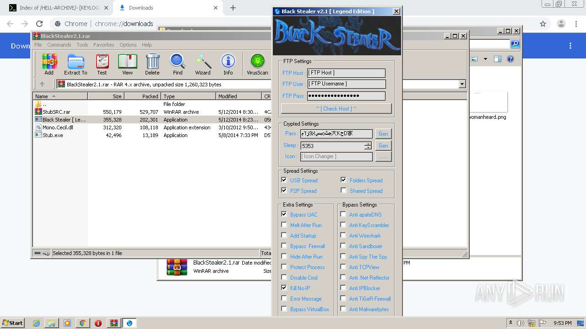Screen dimensions: 586x329
Task: Click WinRAR taskbar icon
Action: coord(114,323)
